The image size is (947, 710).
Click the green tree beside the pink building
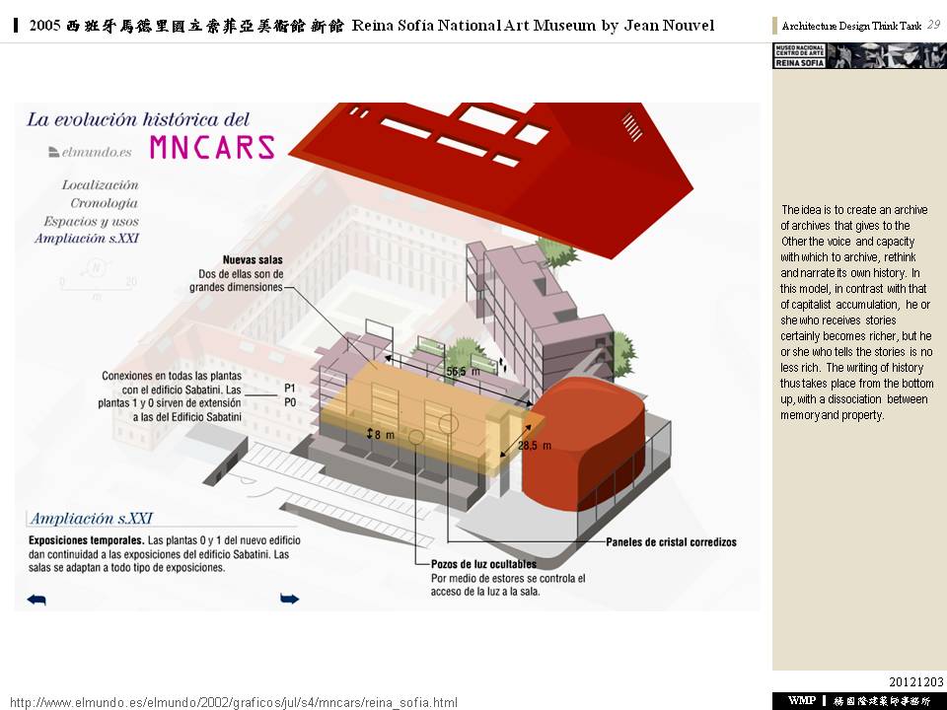pos(553,251)
